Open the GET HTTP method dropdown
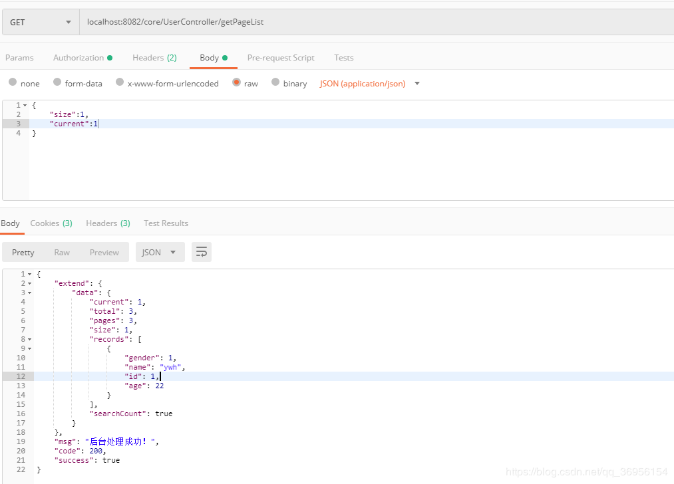 coord(41,23)
